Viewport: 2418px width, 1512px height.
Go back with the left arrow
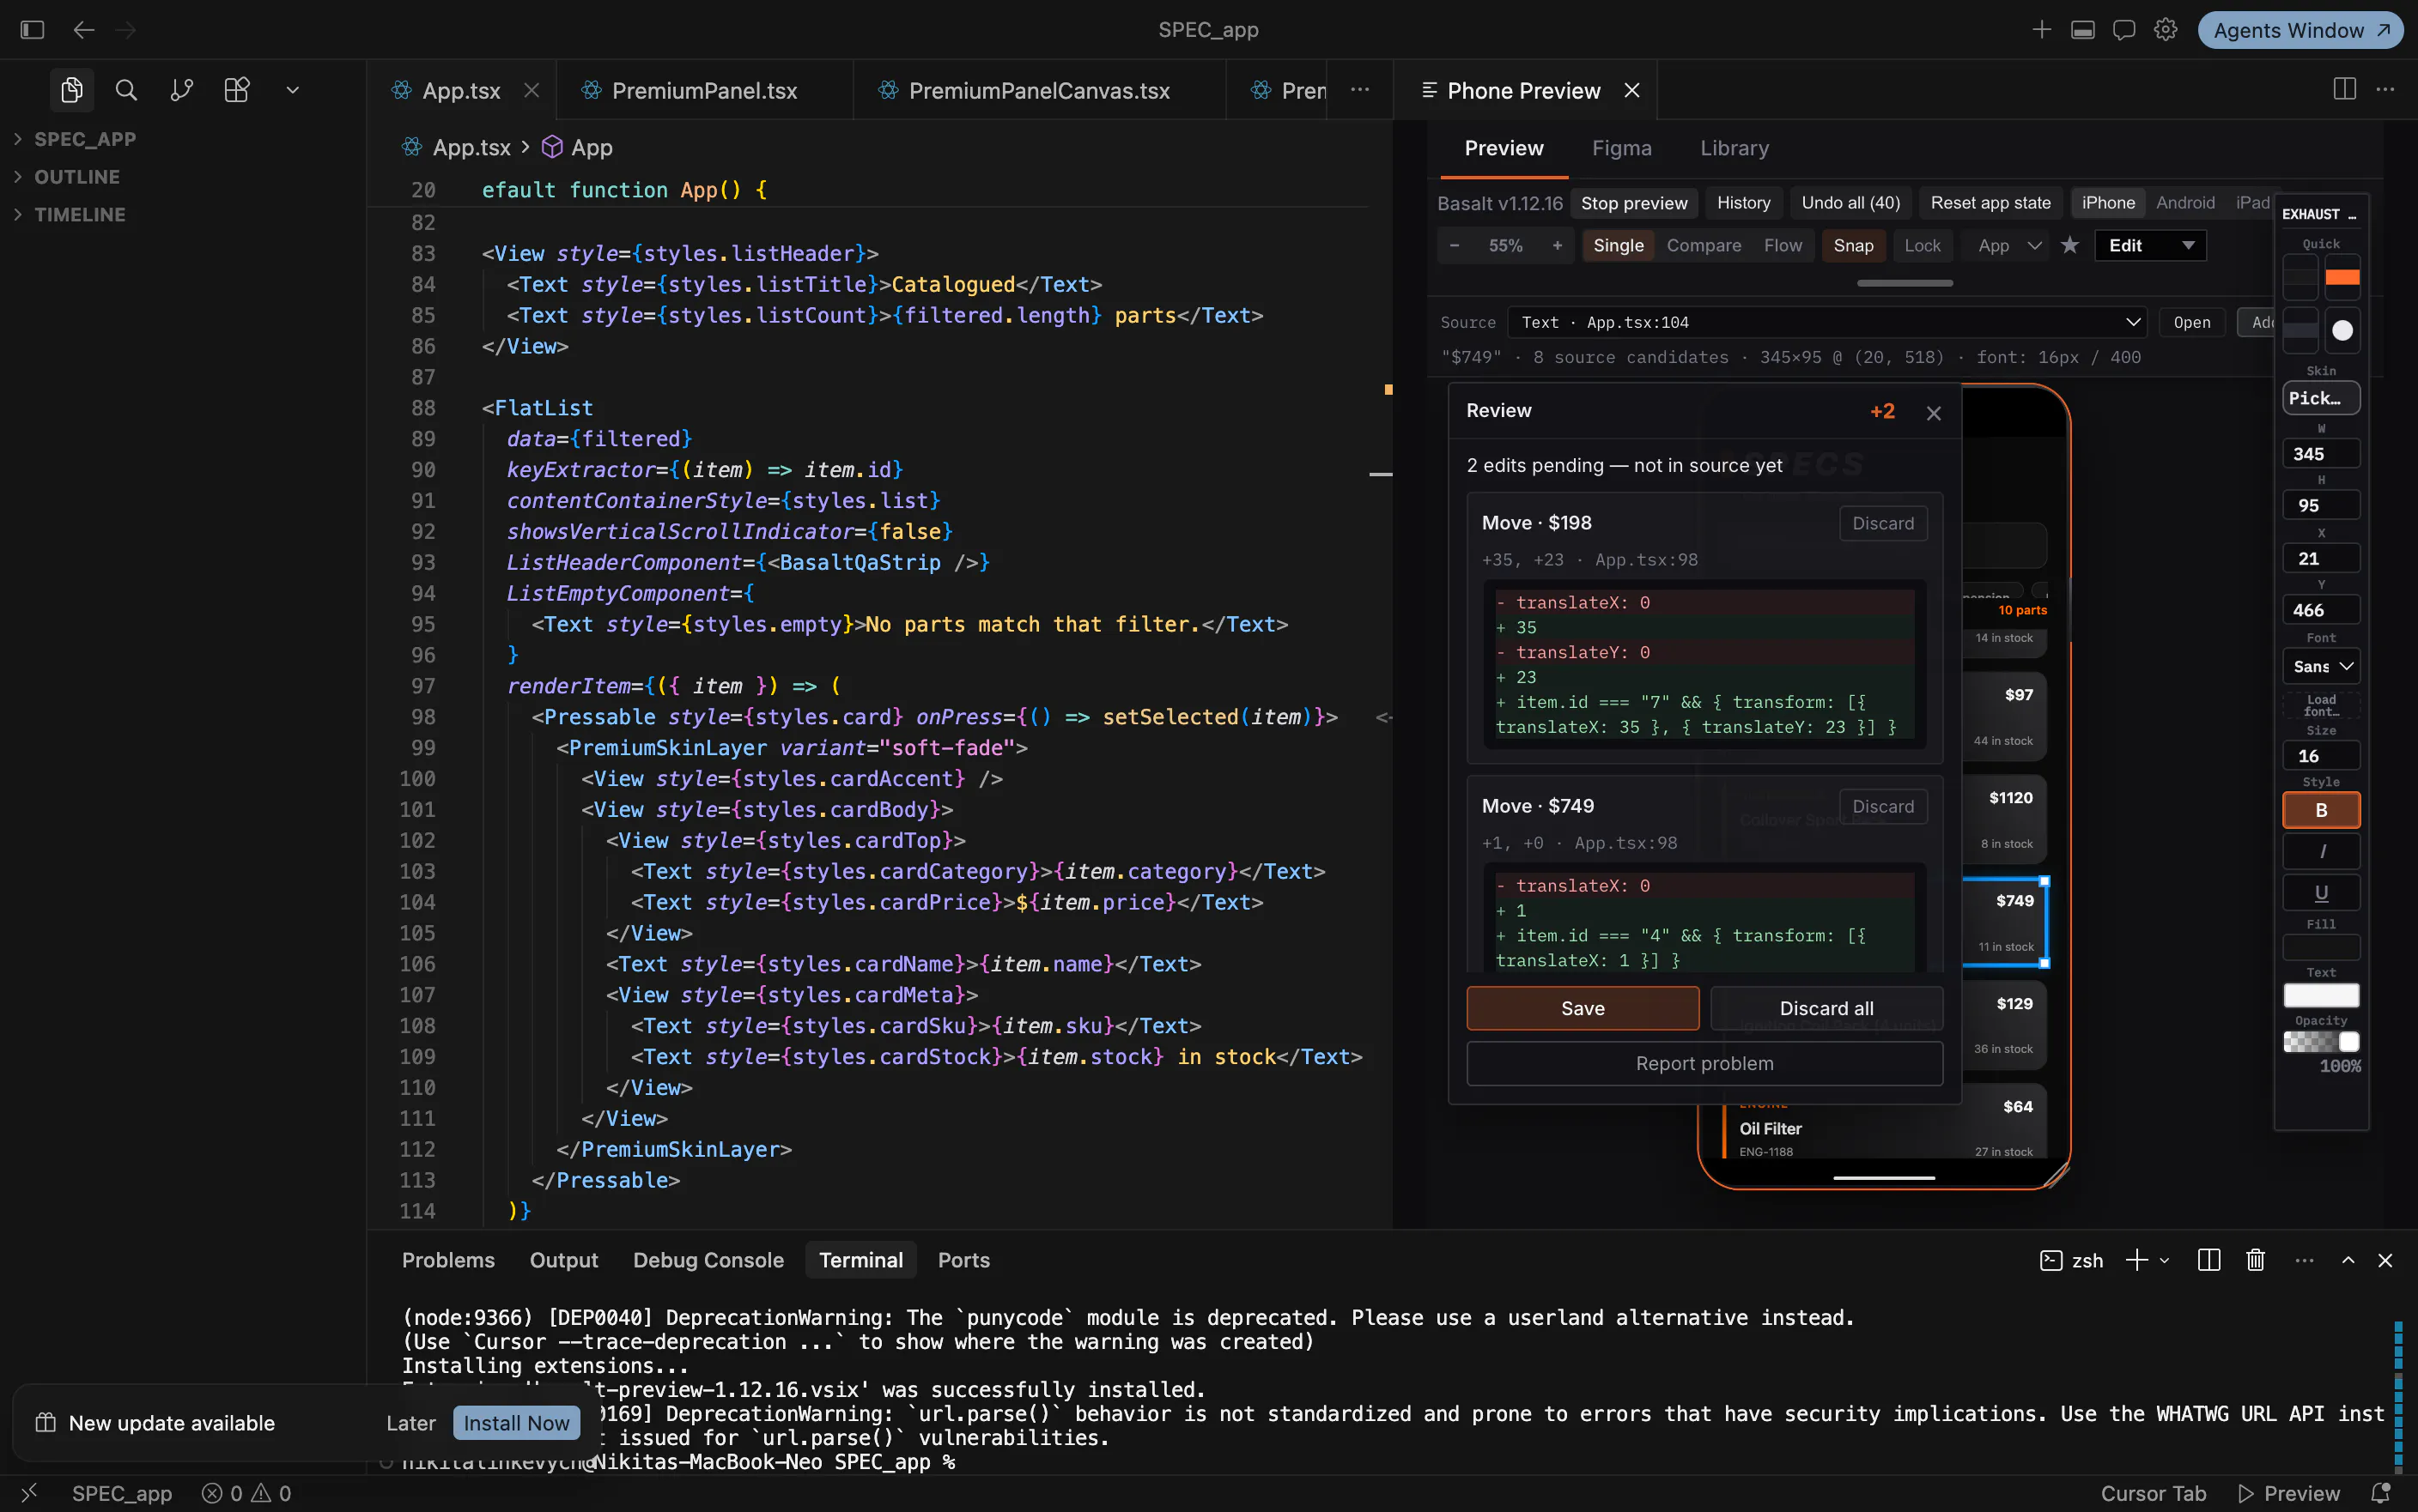coord(84,30)
